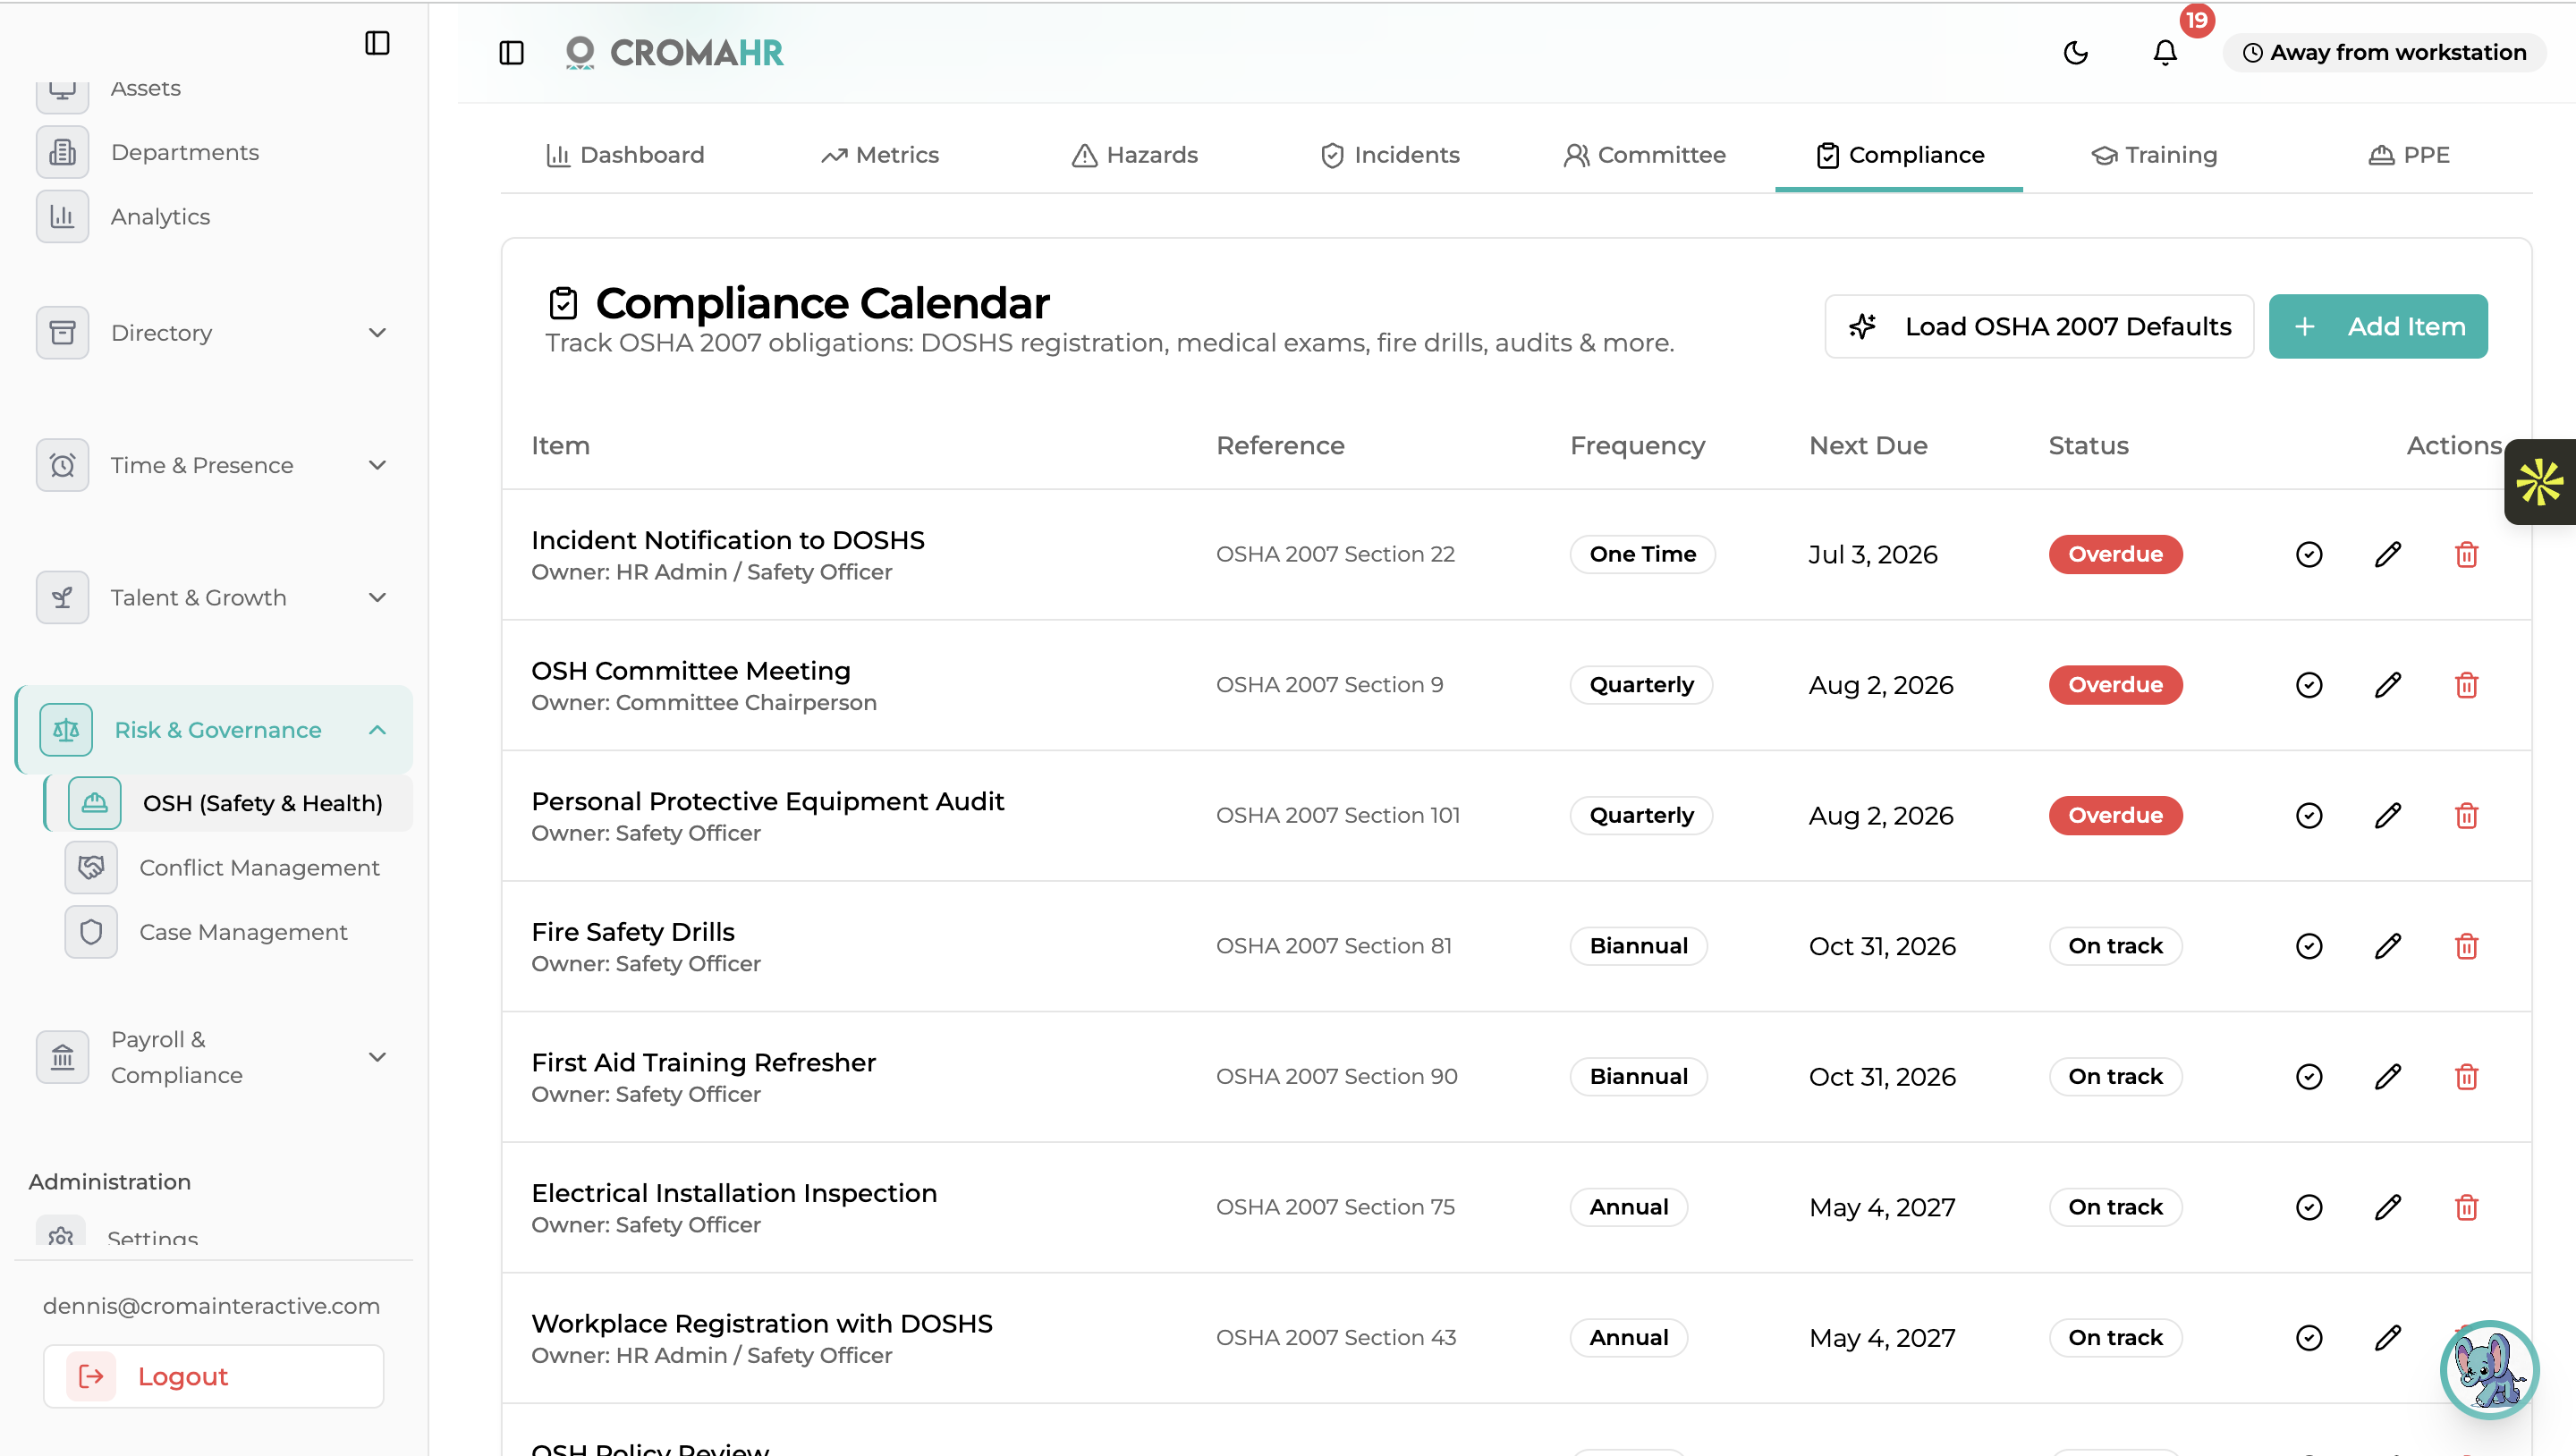Delete Incident Notification to DOSHS row
The image size is (2576, 1456).
[x=2467, y=554]
